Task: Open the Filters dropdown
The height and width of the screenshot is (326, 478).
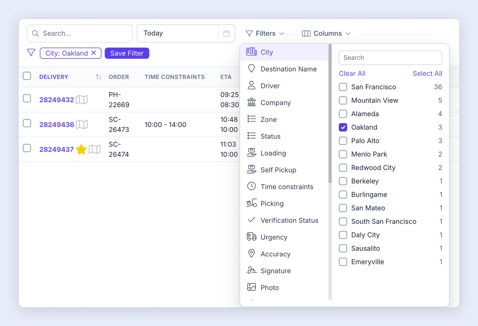Action: (x=265, y=33)
